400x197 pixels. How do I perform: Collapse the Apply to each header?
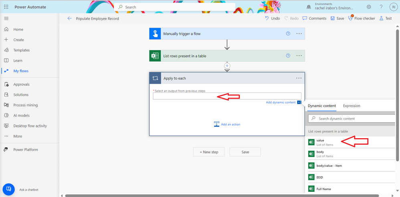227,78
